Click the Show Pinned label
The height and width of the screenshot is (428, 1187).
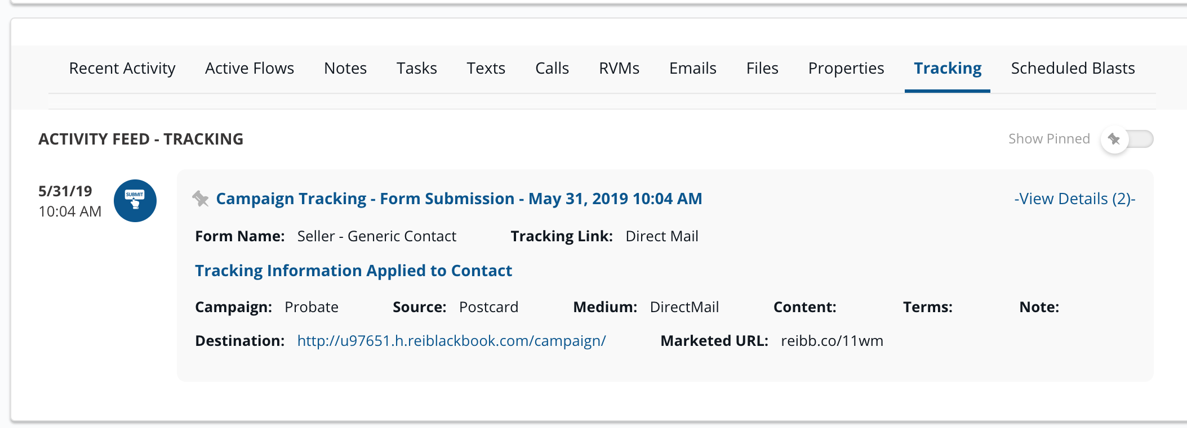[1049, 139]
